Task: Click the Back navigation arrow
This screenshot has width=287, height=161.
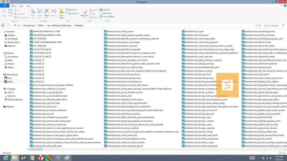Action: click(3, 25)
